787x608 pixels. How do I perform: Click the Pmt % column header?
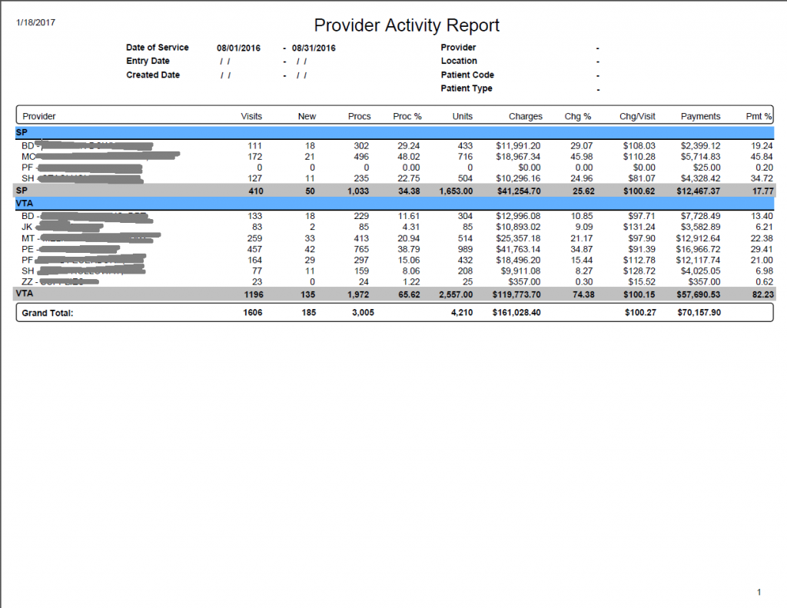coord(757,116)
